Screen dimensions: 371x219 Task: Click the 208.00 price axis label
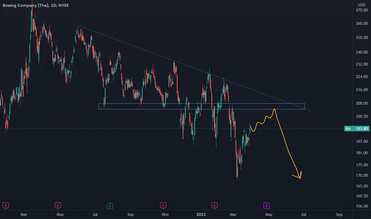[x=362, y=103]
